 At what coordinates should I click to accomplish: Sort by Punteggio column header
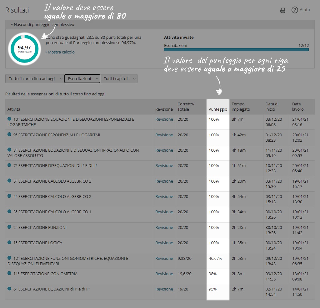[218, 109]
